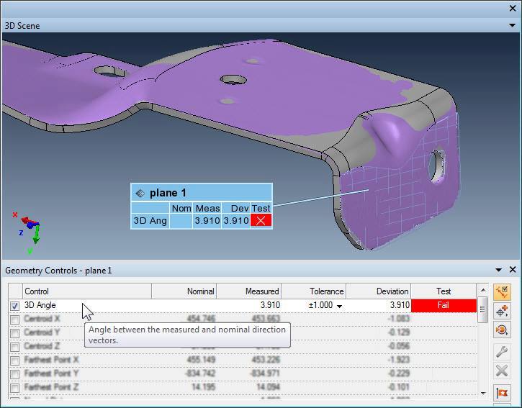Check the Centroid X checkbox
This screenshot has height=408, width=522.
coord(14,319)
